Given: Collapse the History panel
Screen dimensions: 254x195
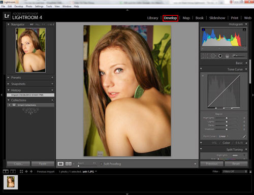Looking at the screenshot, I should click(8, 90).
